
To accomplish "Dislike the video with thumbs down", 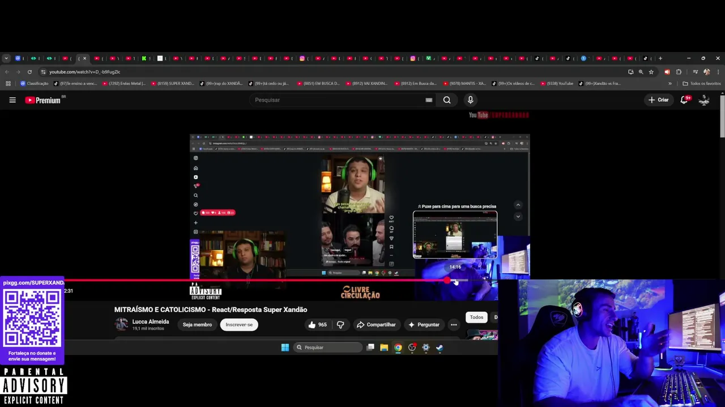I will click(x=340, y=324).
